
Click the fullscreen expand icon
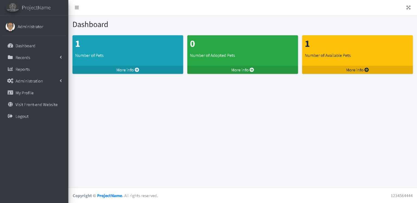click(x=408, y=8)
